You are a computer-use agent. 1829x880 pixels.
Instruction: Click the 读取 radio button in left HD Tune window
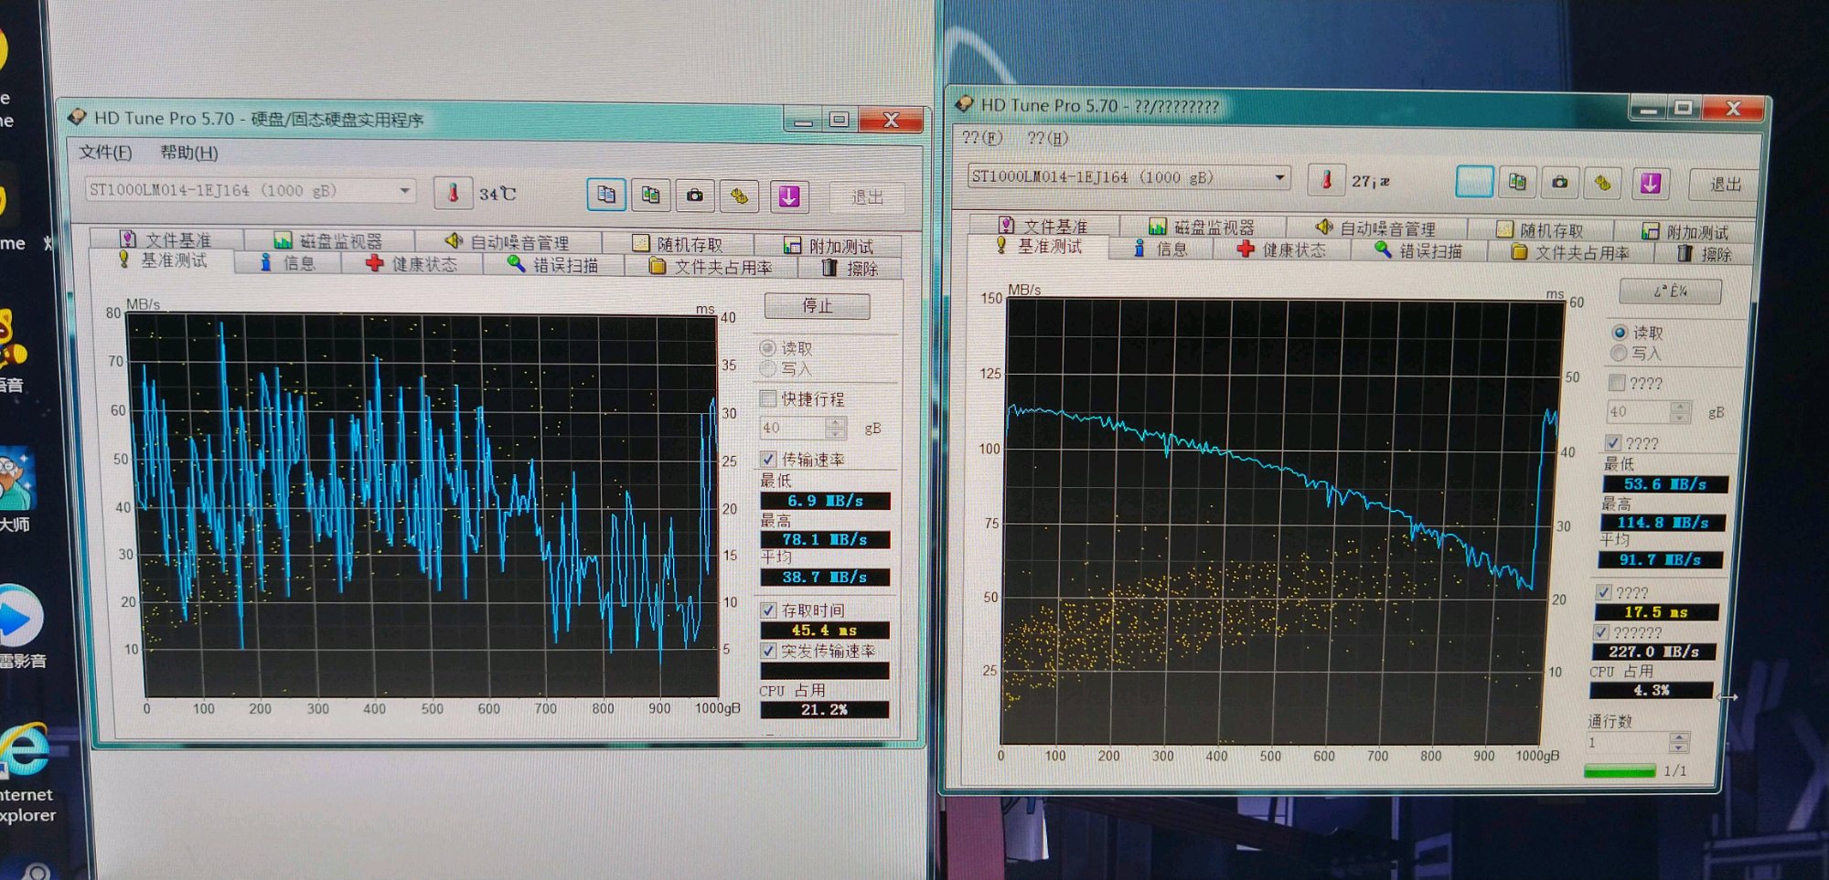[768, 348]
